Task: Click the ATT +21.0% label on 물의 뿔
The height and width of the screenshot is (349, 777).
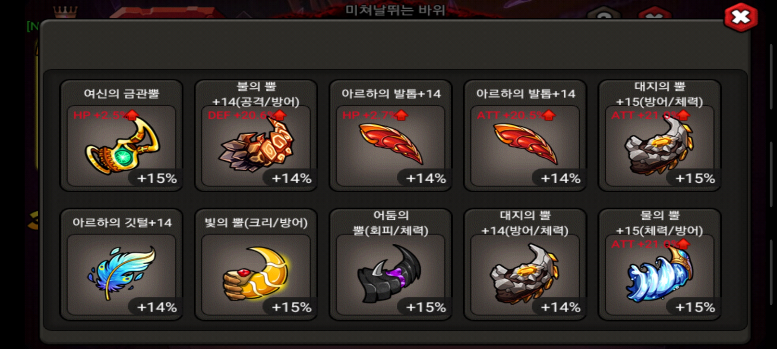Action: 644,244
